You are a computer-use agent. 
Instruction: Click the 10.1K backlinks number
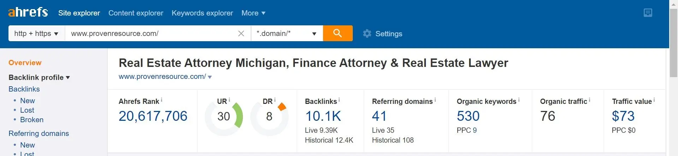pos(323,116)
